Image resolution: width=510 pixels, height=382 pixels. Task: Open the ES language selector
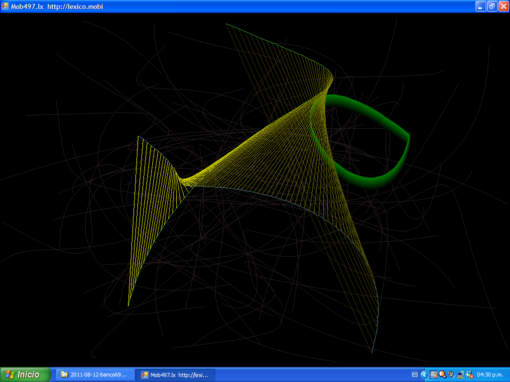click(415, 375)
